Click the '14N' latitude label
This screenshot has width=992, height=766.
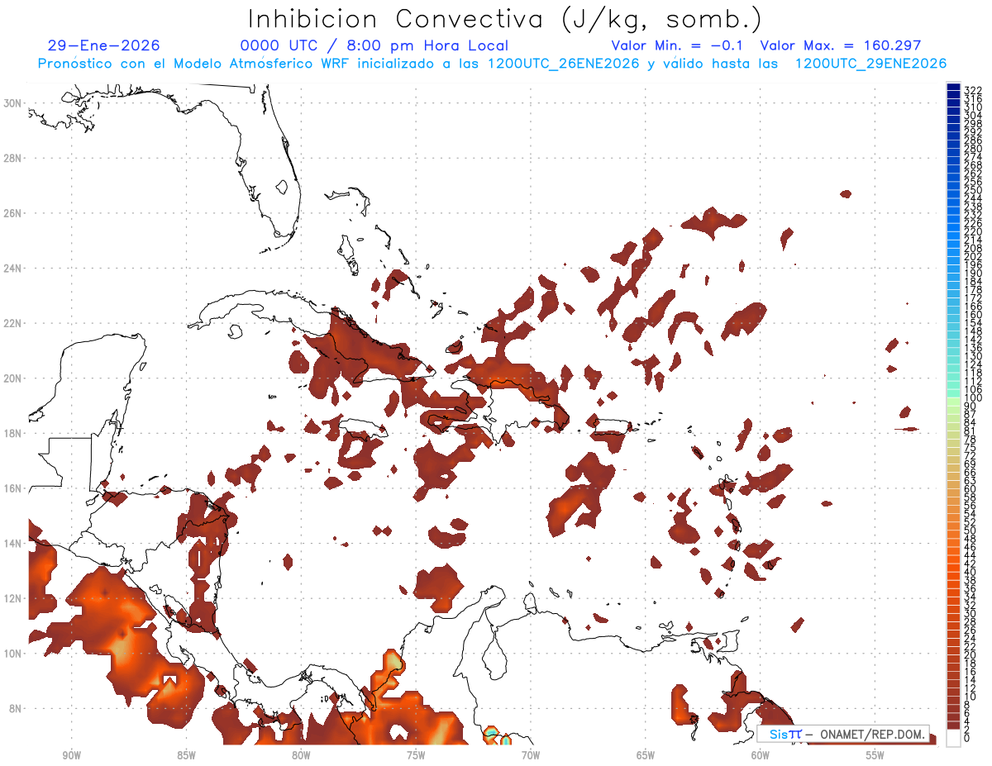tap(12, 544)
